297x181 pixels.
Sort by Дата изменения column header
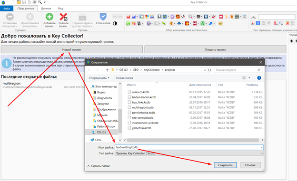tap(200, 85)
